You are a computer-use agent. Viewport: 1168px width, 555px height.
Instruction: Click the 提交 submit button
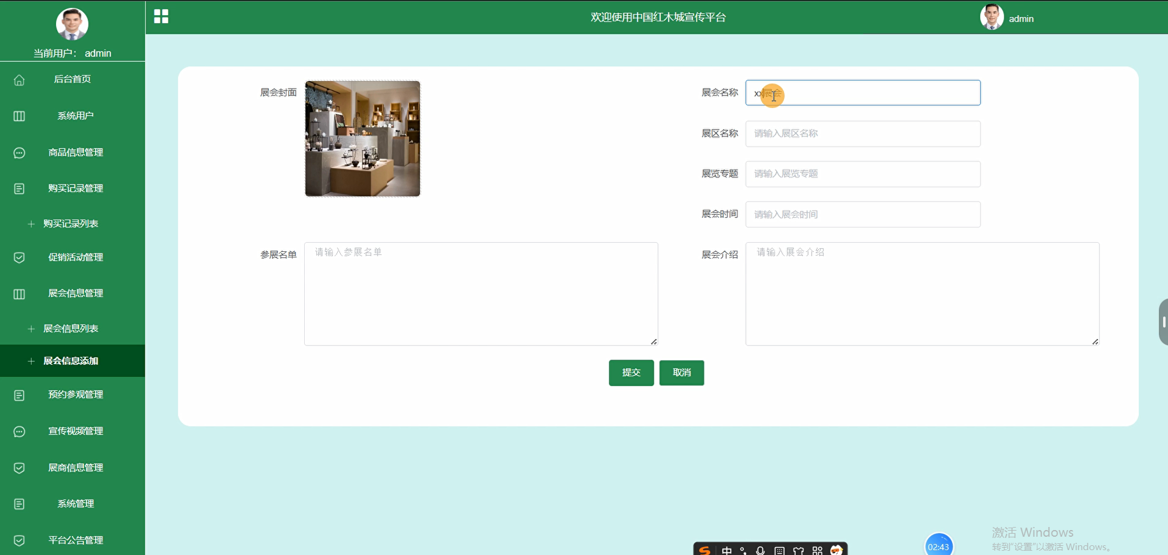pos(631,372)
